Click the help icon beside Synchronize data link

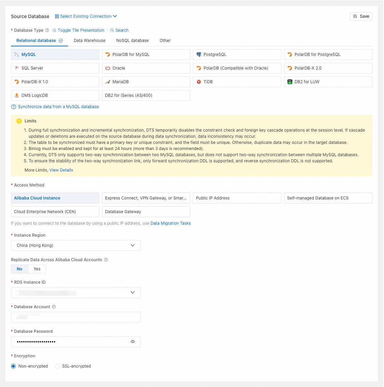click(14, 107)
